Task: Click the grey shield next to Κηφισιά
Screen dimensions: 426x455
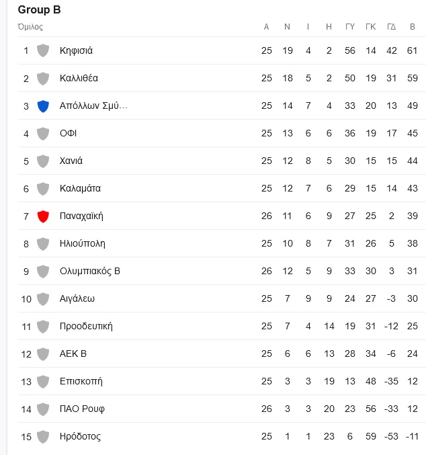Action: point(43,51)
